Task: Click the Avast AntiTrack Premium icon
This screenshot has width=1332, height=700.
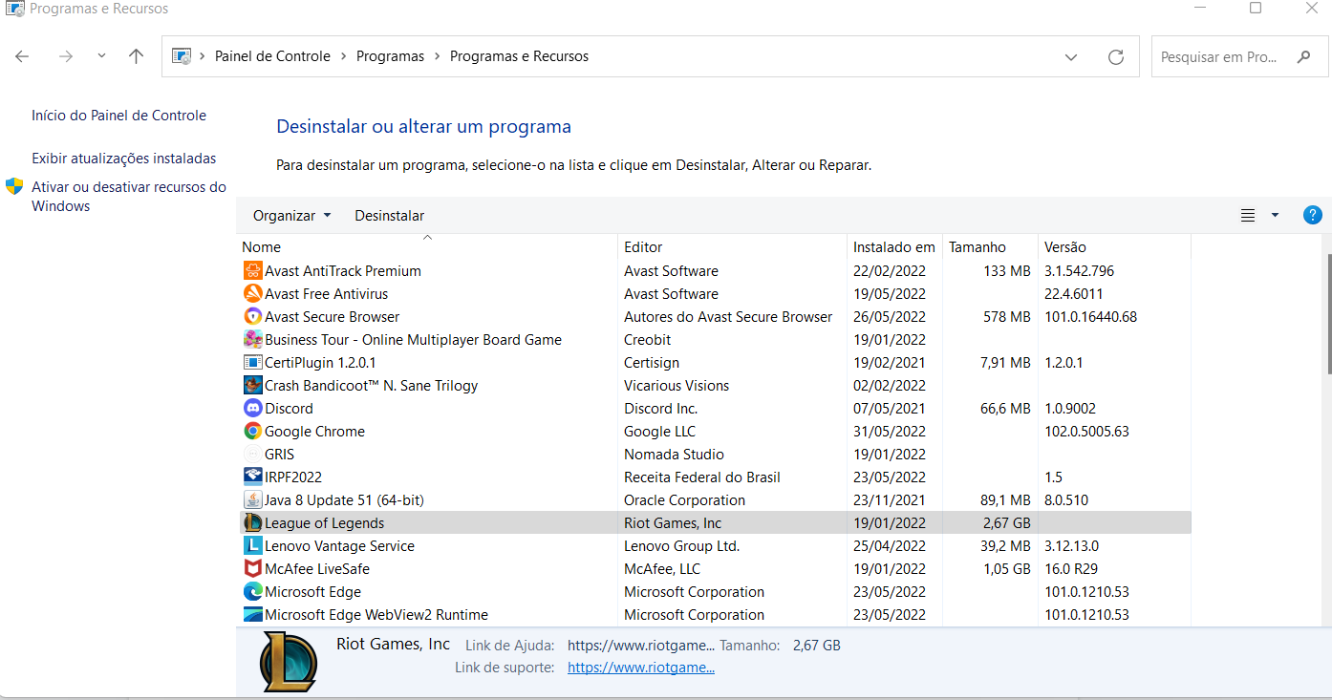Action: click(x=252, y=271)
